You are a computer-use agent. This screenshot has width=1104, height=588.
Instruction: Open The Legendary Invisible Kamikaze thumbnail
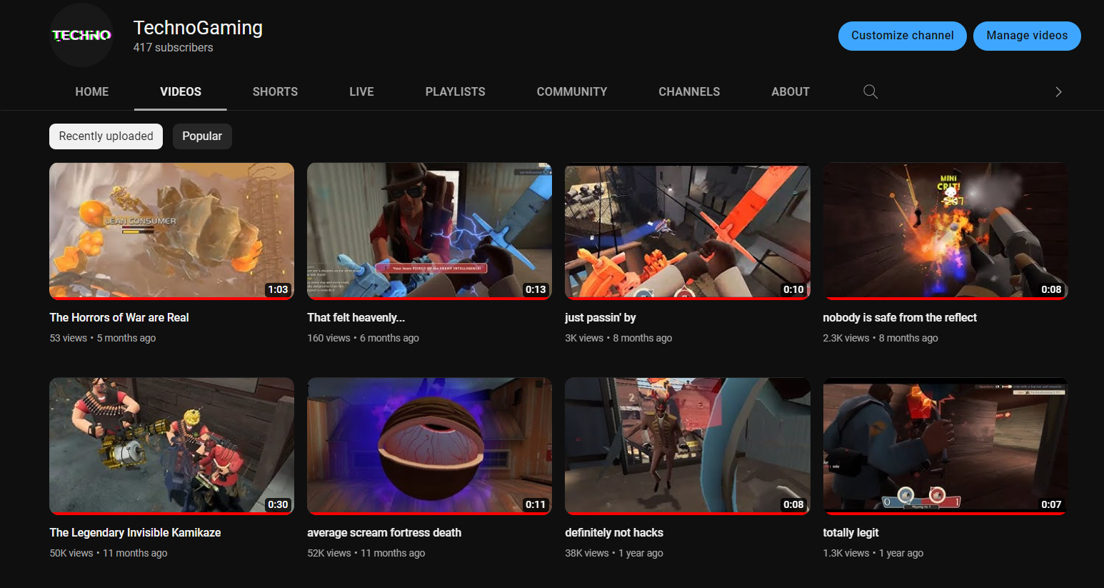pyautogui.click(x=171, y=446)
